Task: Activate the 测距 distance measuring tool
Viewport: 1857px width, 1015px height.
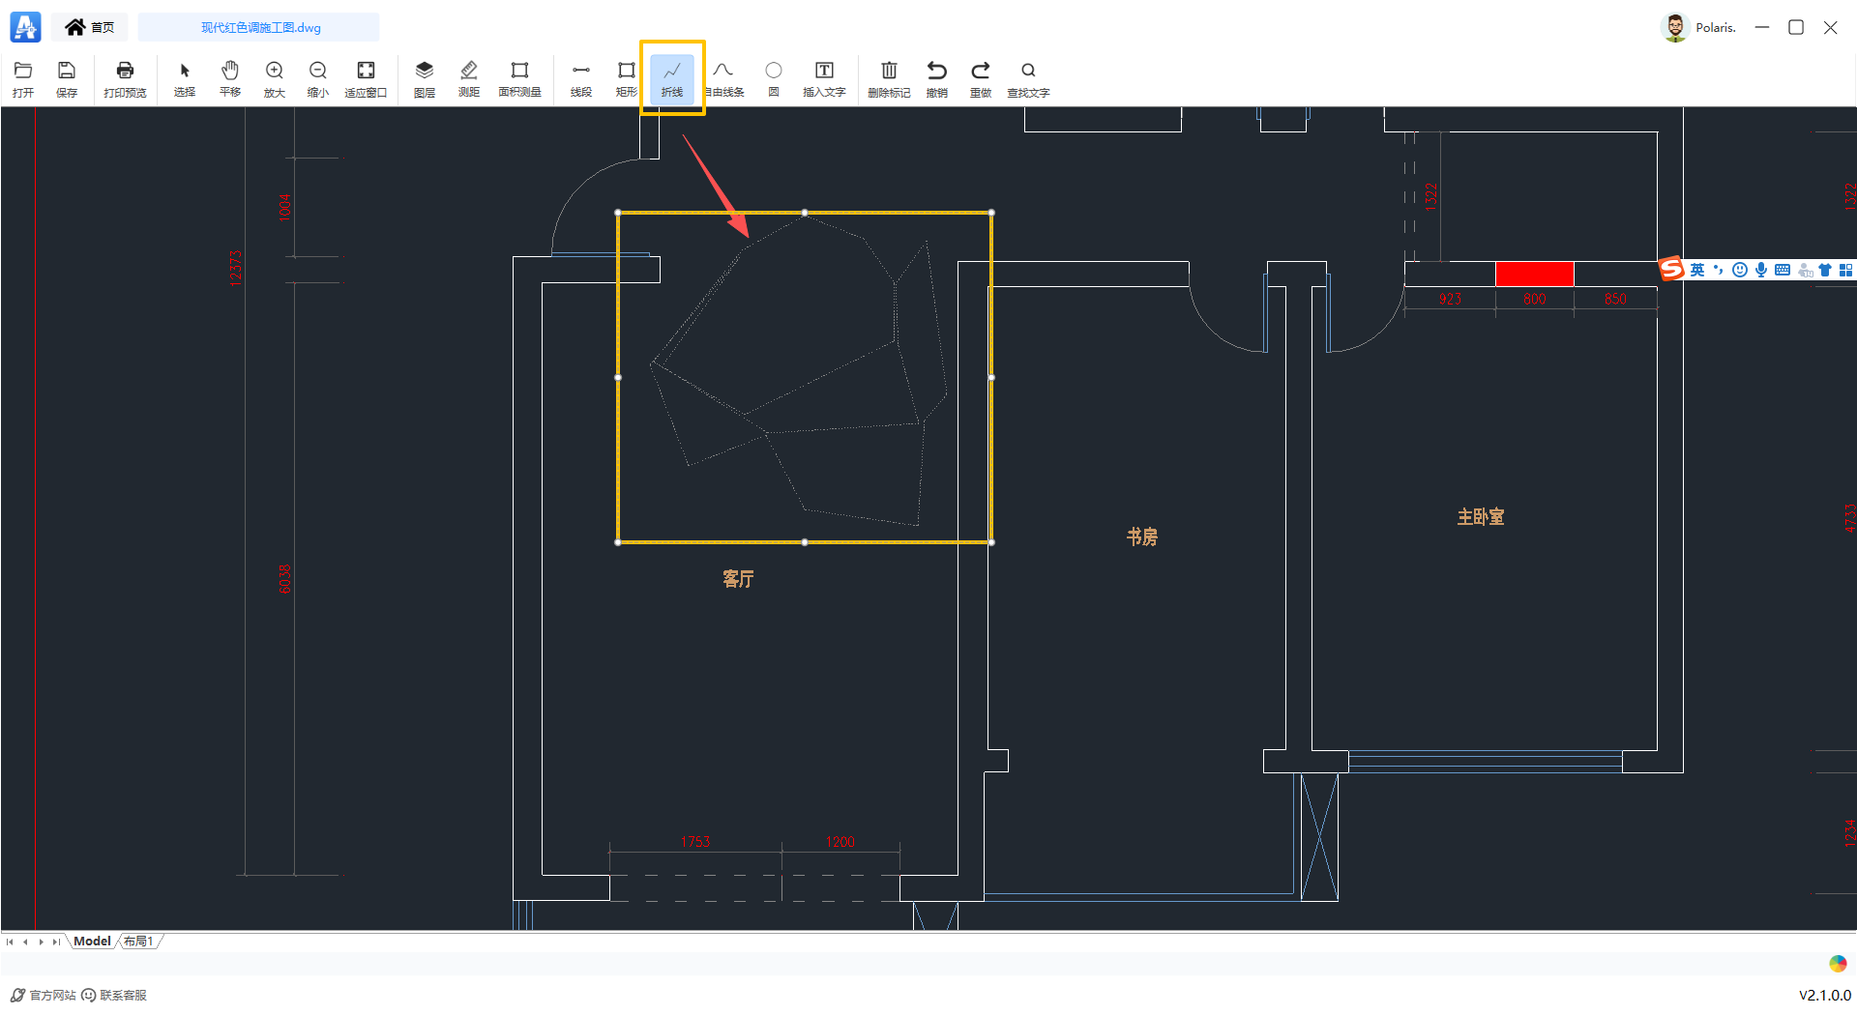Action: tap(468, 78)
